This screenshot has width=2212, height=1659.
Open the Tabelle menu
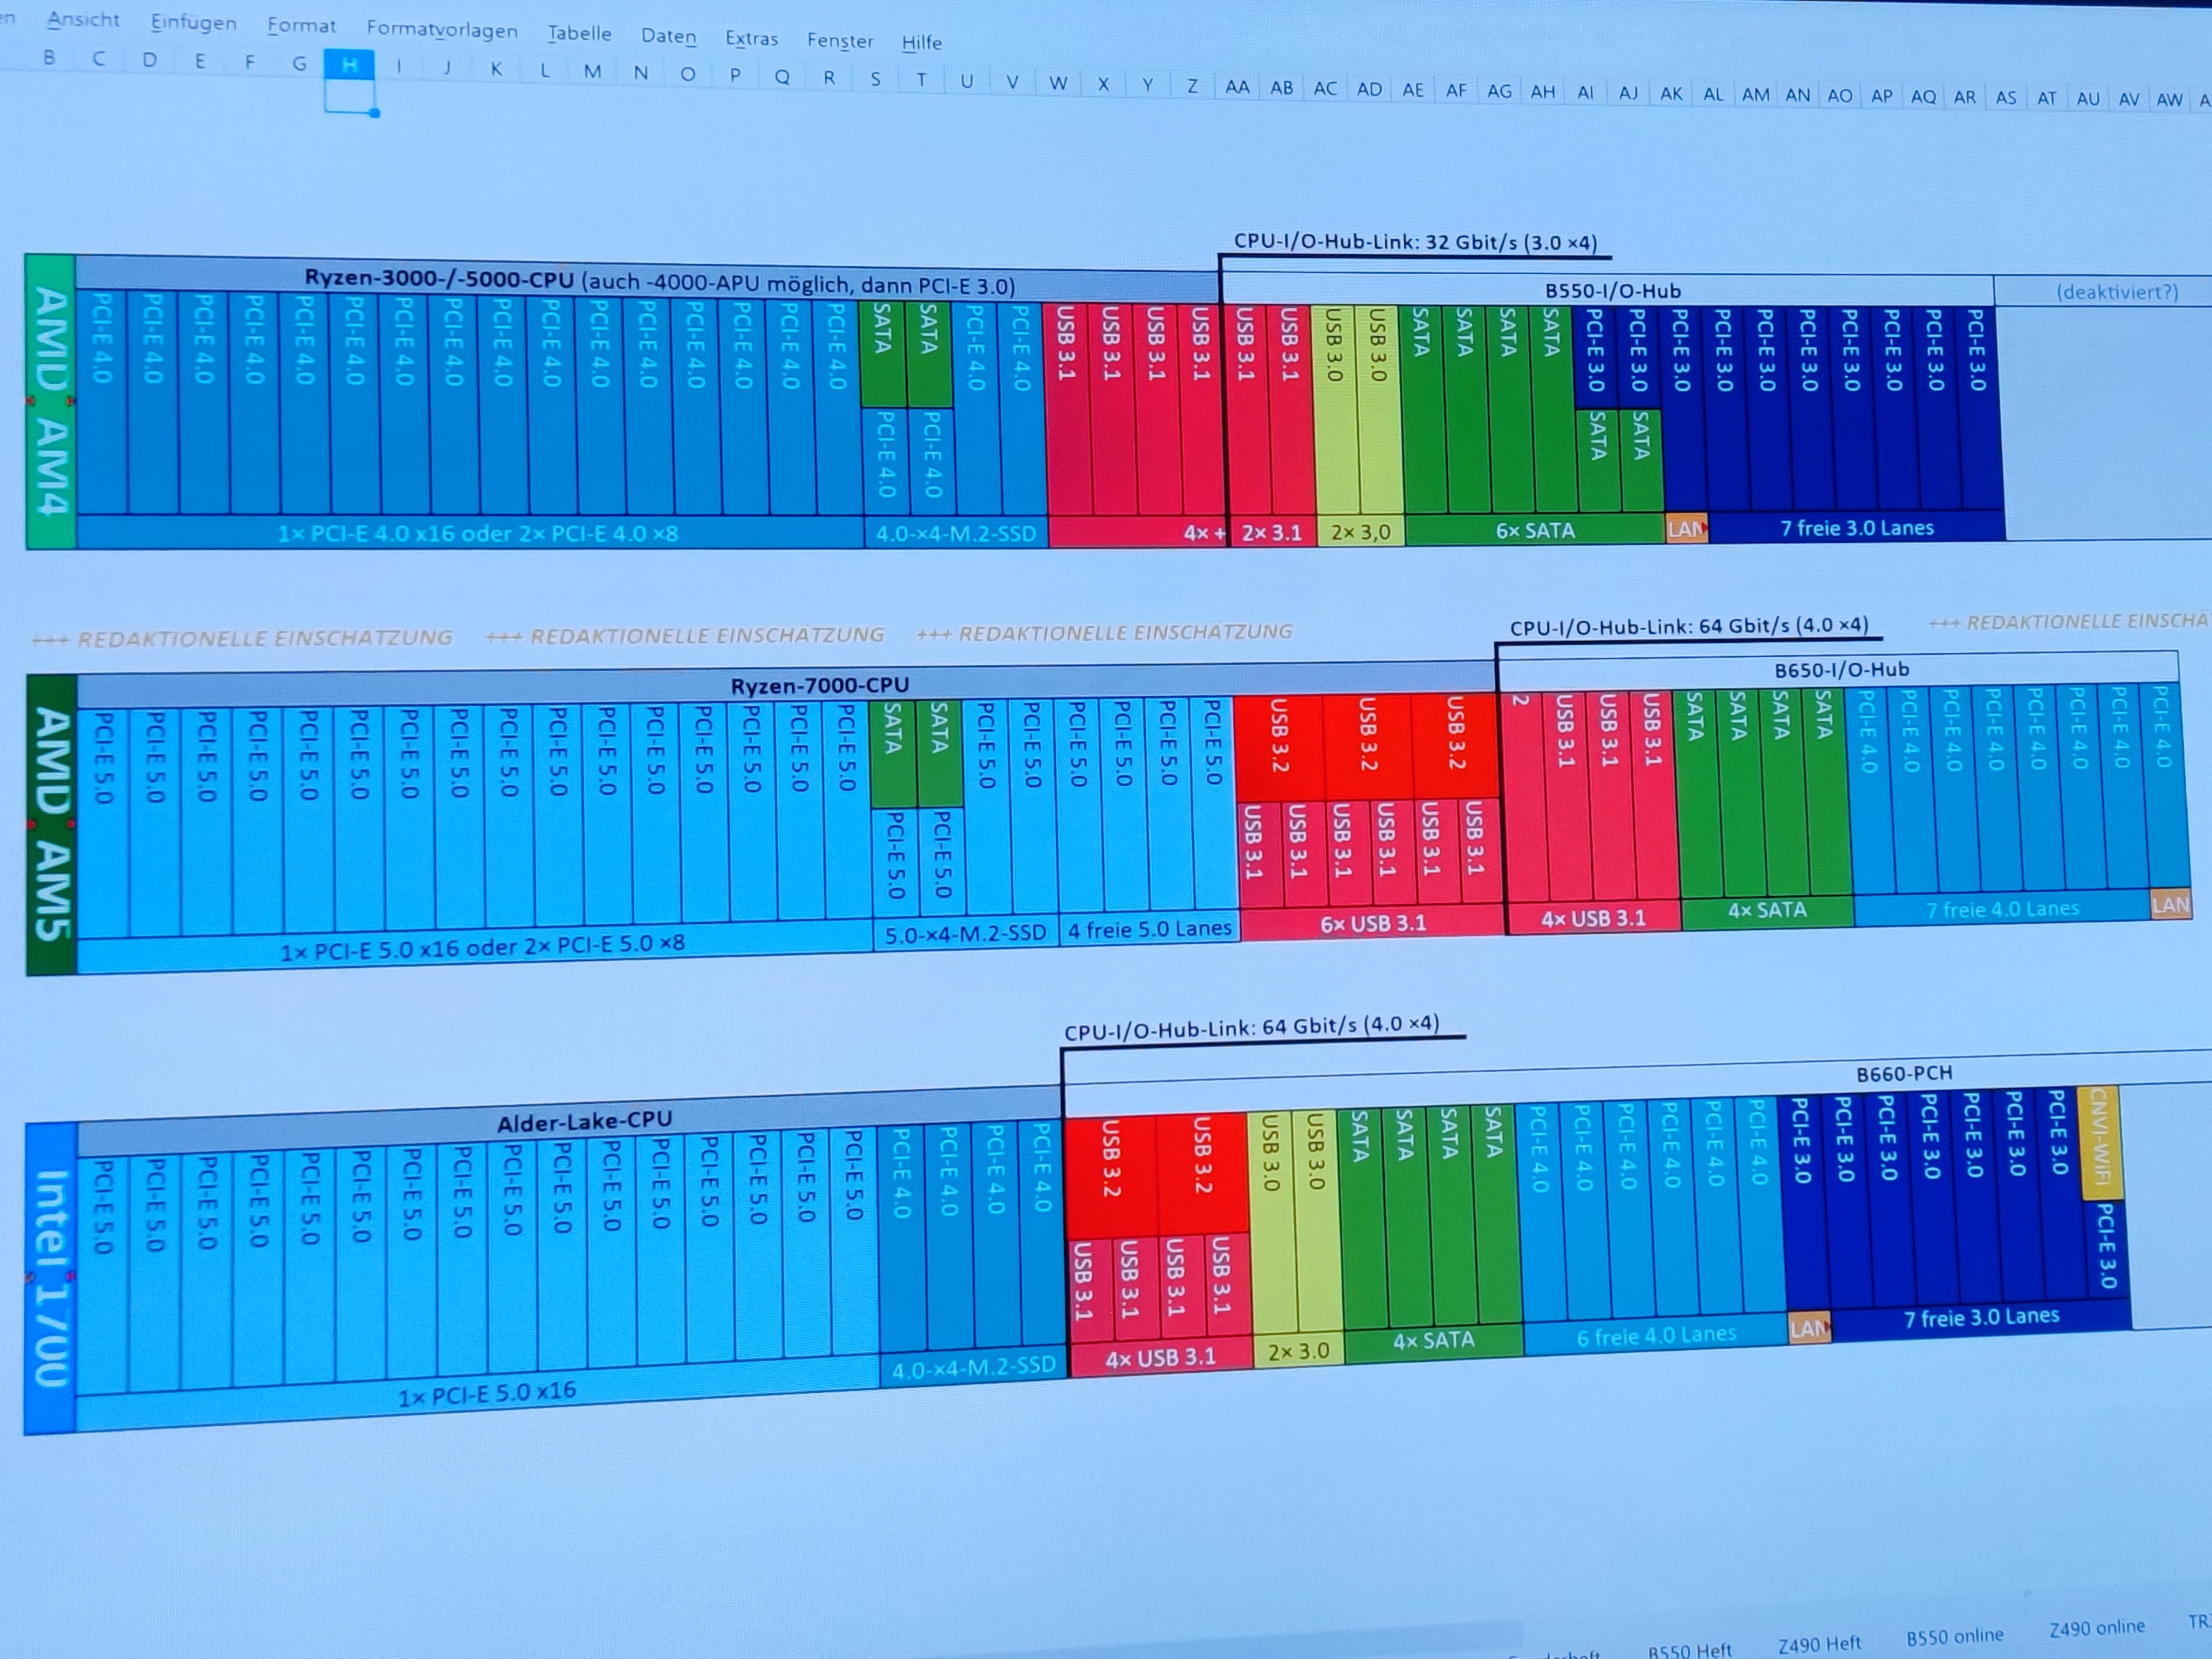(579, 33)
